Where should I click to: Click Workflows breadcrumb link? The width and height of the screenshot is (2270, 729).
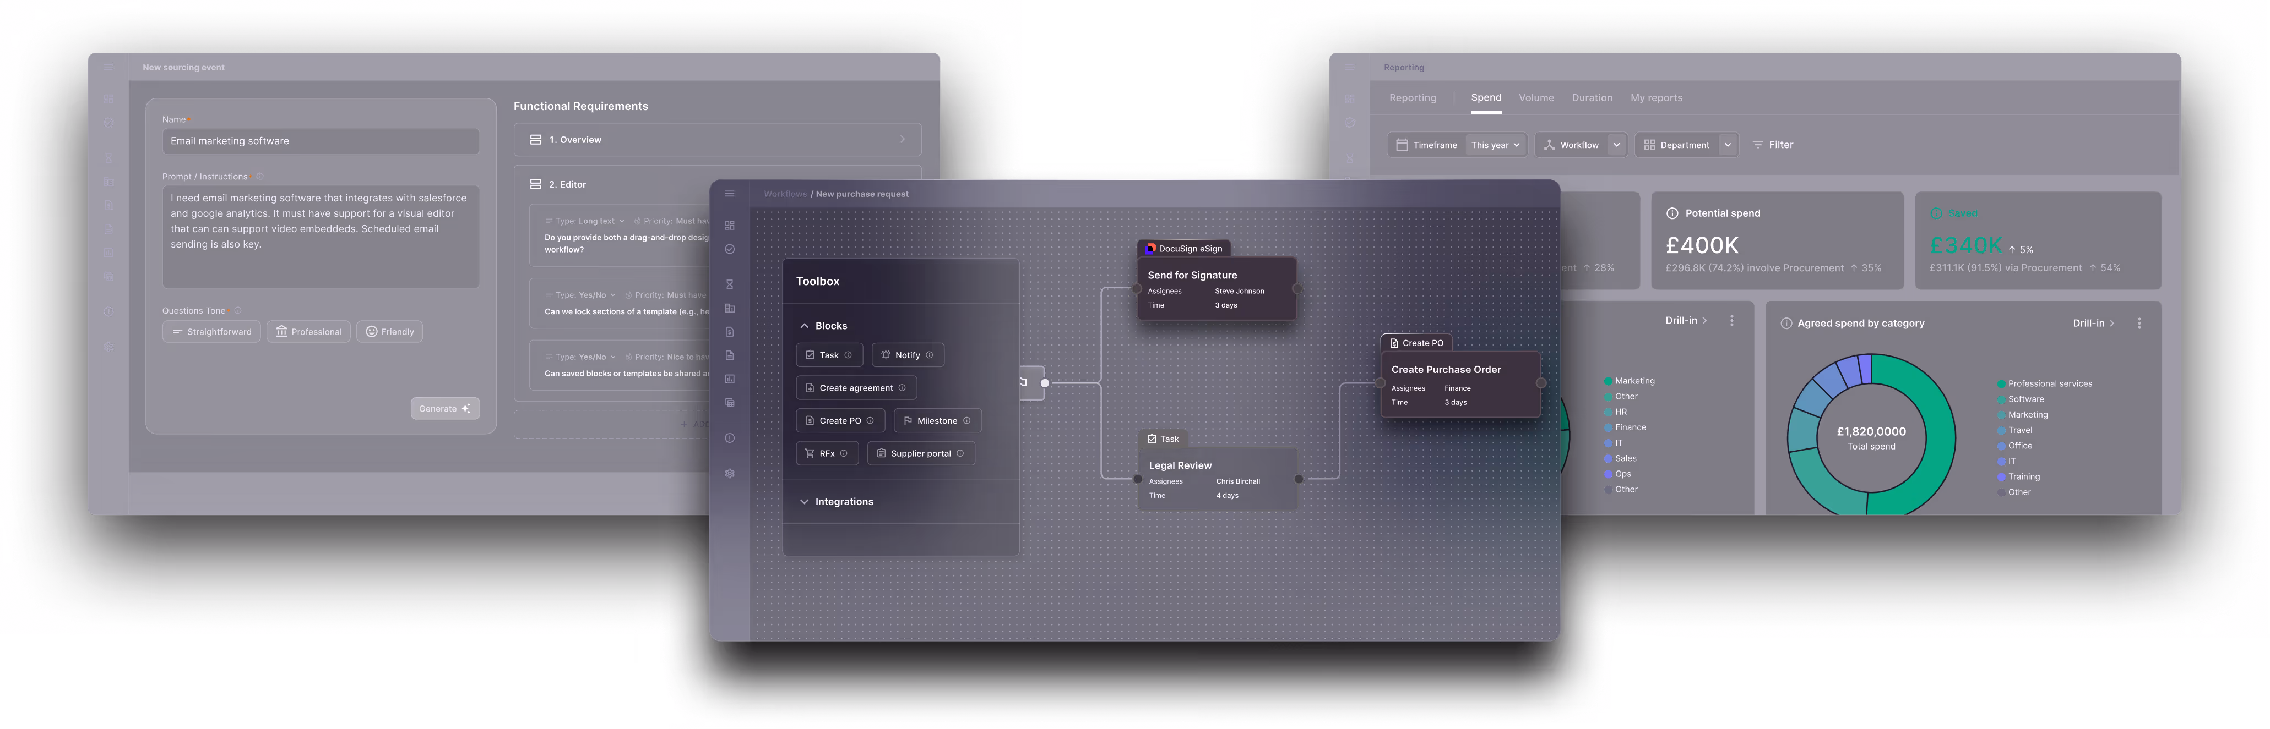click(785, 194)
